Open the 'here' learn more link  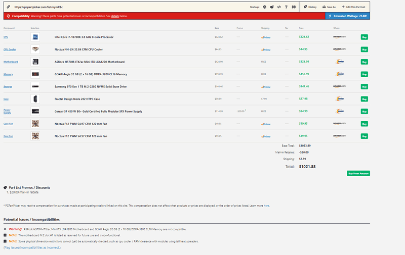click(266, 206)
